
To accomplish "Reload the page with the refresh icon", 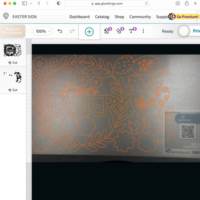I will click(147, 4).
